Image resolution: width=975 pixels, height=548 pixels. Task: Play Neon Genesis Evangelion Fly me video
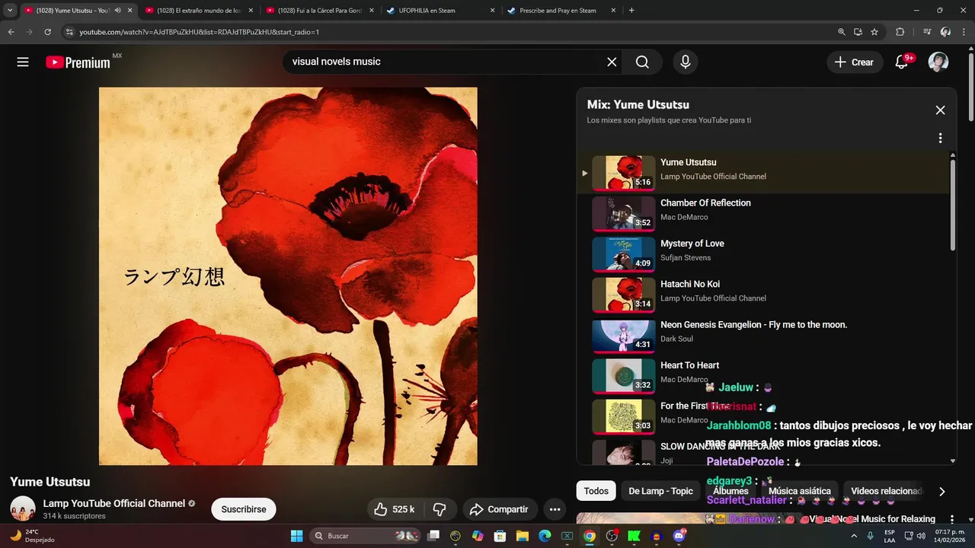click(x=762, y=335)
